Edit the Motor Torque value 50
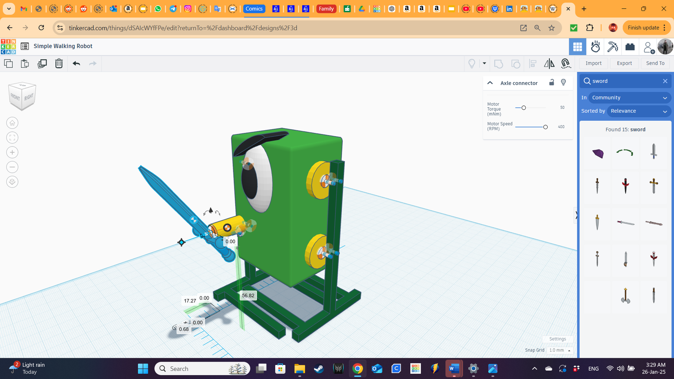 click(562, 108)
